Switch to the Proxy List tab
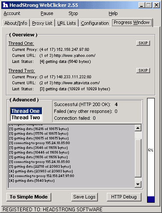 tap(42, 23)
